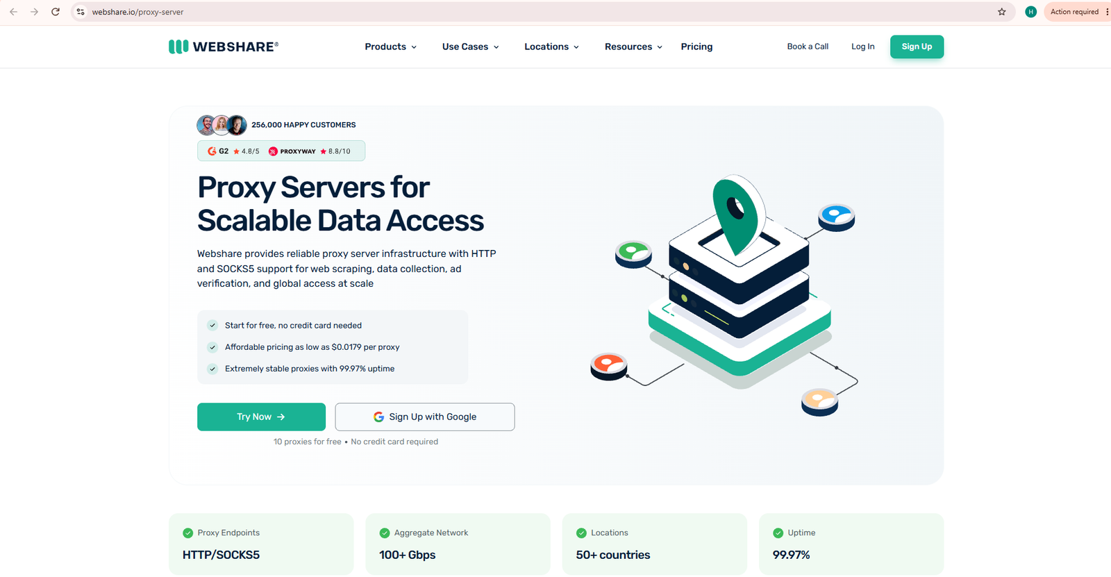This screenshot has height=577, width=1111.
Task: Click the happy customers avatar group
Action: coord(222,125)
